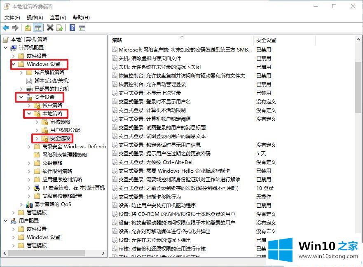Click the 用户配置 user icon
This screenshot has width=363, height=267.
tap(14, 221)
